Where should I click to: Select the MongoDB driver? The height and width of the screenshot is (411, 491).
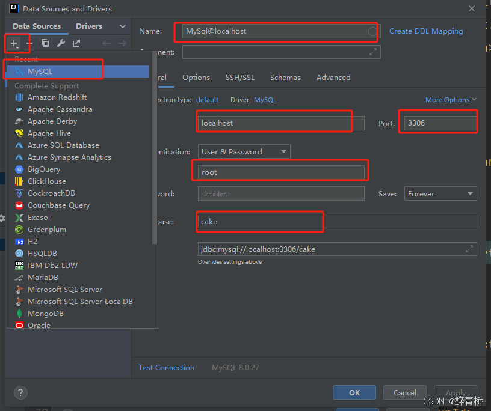click(x=46, y=313)
